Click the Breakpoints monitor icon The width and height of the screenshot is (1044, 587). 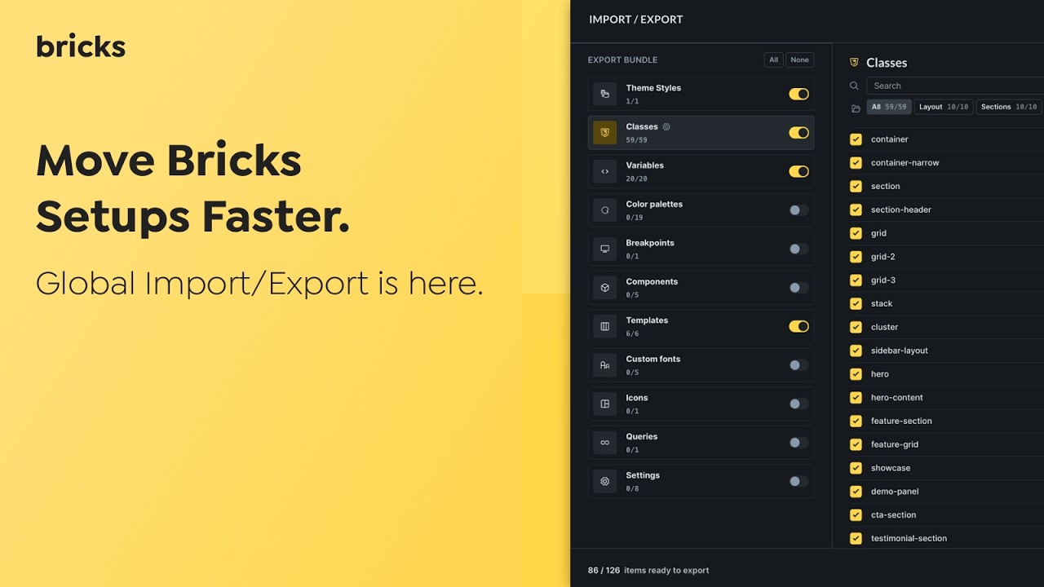[605, 249]
